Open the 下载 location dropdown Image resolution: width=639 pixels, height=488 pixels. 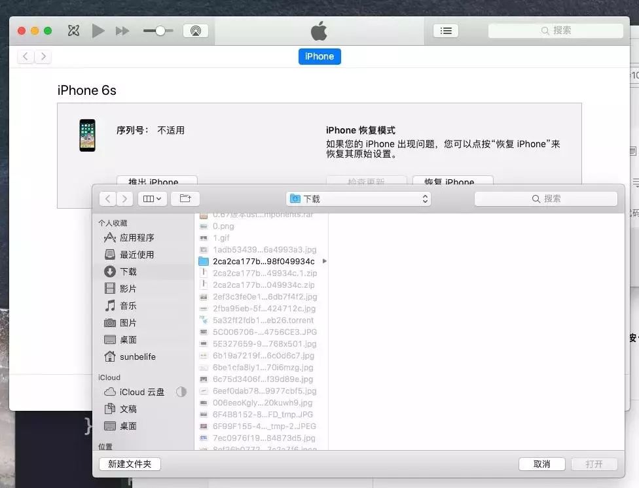(x=358, y=198)
